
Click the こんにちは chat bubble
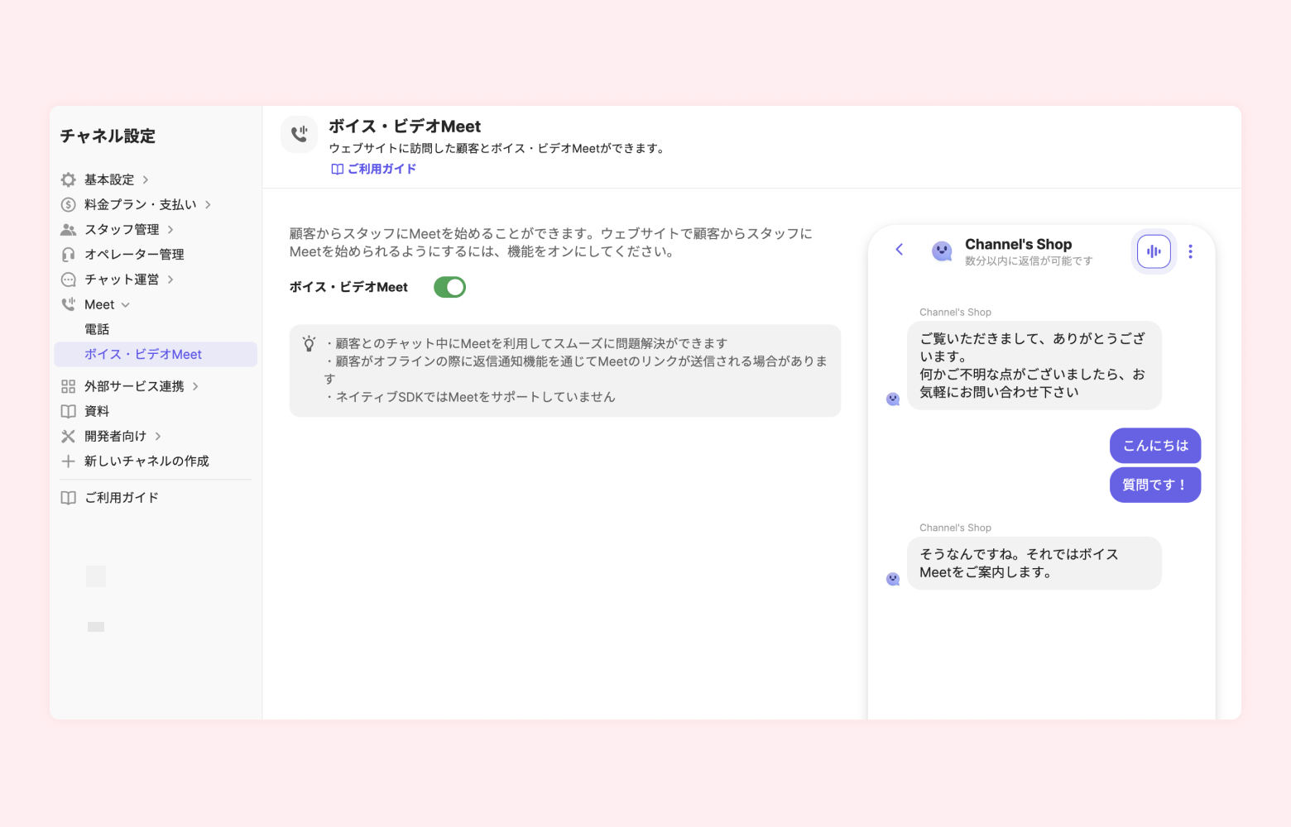[1154, 446]
